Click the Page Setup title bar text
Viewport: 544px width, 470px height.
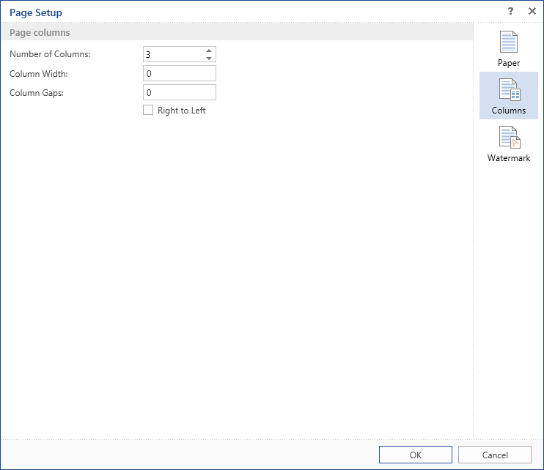(36, 12)
